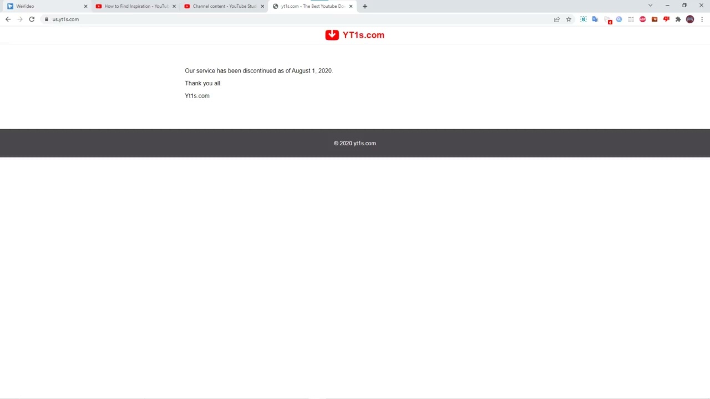
Task: Open the blue magnifier search extension
Action: tap(619, 19)
